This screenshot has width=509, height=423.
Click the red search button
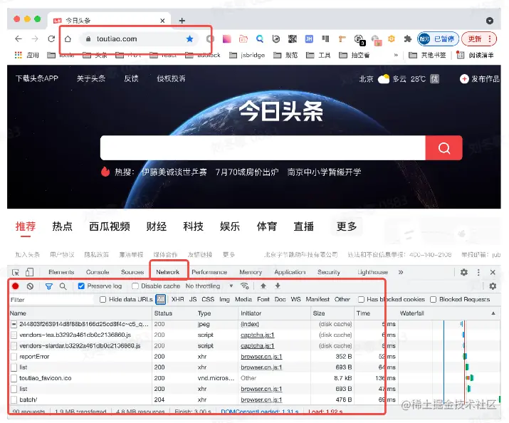click(444, 148)
